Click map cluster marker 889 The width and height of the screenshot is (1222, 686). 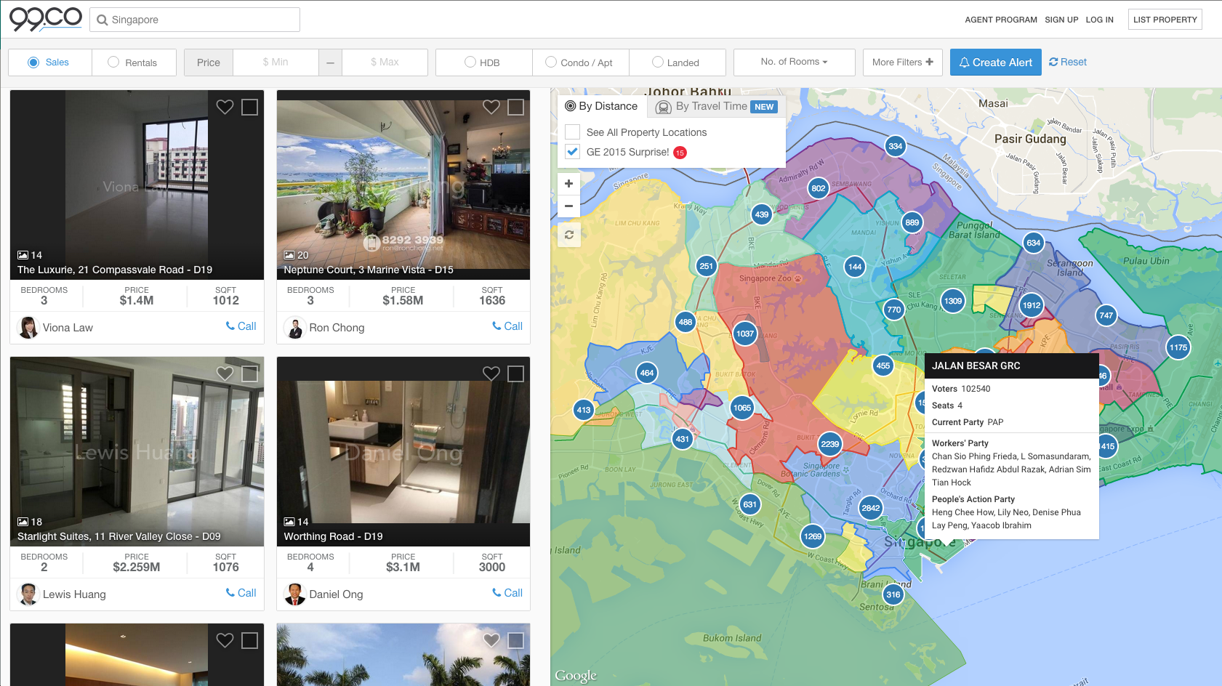tap(912, 222)
